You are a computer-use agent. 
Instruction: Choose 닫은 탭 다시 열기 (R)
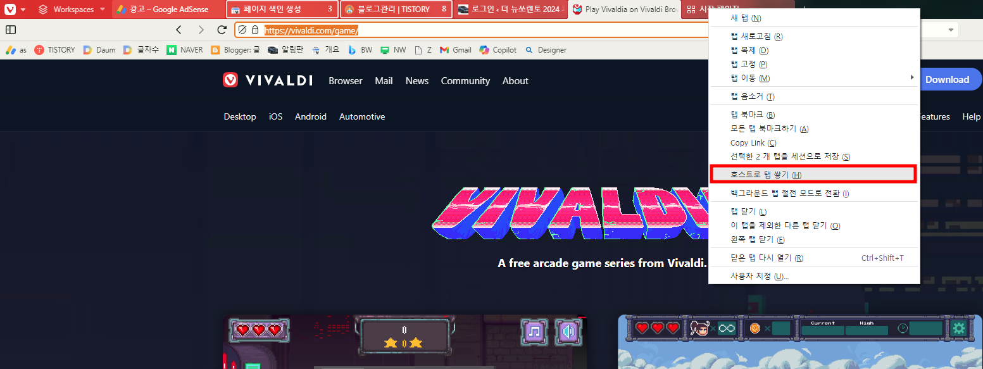(x=813, y=258)
